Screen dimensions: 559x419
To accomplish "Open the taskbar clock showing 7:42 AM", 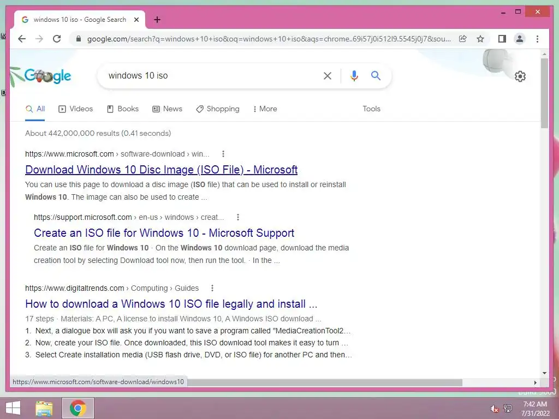I will tap(535, 409).
